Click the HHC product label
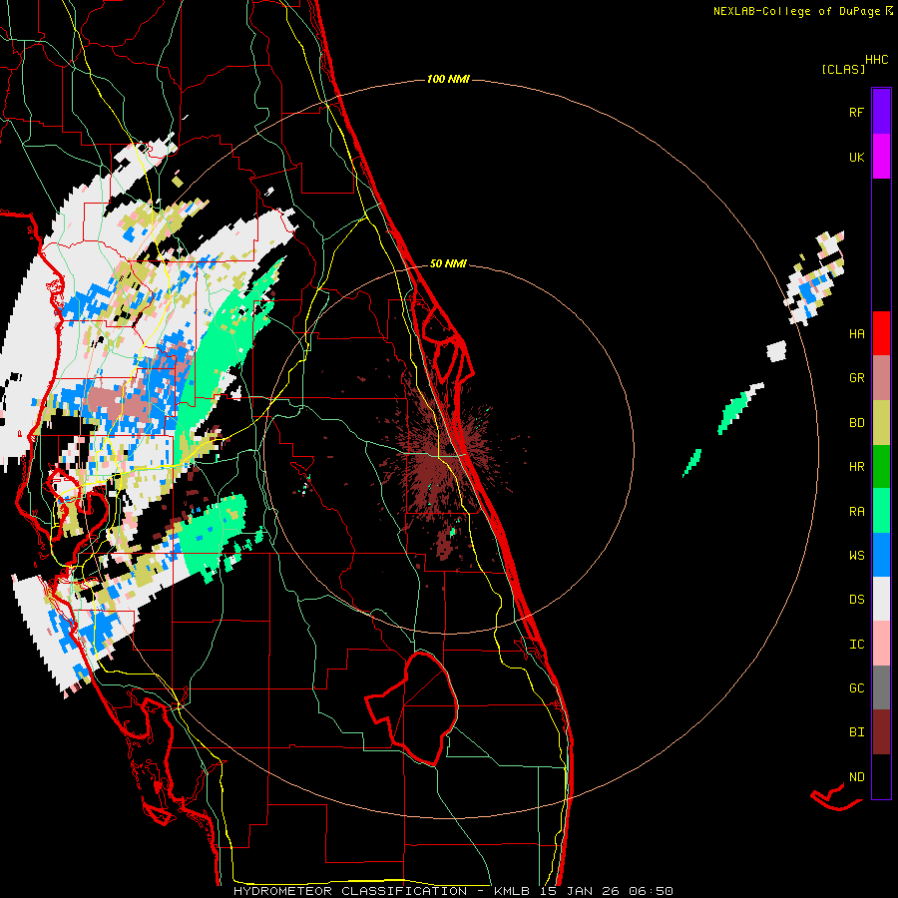 [876, 60]
